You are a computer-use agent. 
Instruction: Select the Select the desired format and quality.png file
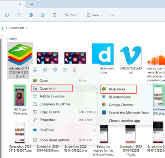pos(103,140)
